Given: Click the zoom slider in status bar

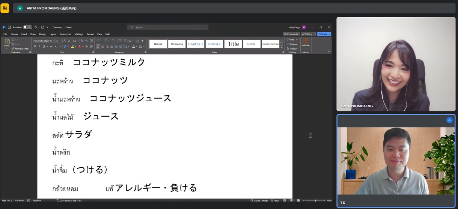Looking at the screenshot, I should [x=315, y=201].
